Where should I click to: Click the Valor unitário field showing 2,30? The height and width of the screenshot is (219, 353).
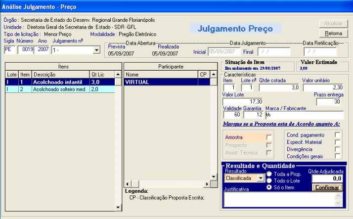pos(323,88)
